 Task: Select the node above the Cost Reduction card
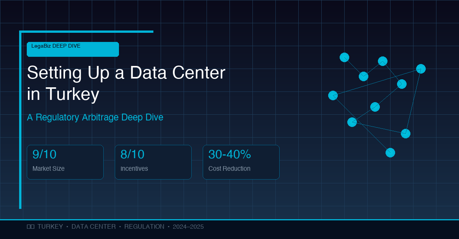(x=352, y=122)
